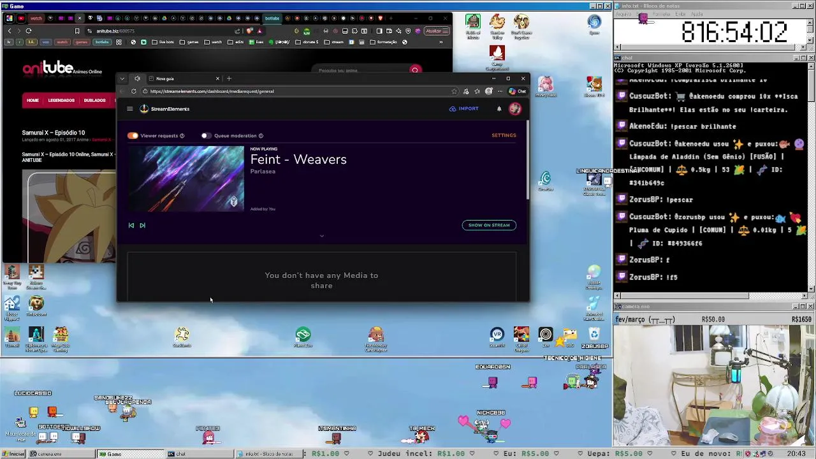Open the Mega Quiz Gaming desktop shortcut
This screenshot has height=459, width=816.
[61, 339]
